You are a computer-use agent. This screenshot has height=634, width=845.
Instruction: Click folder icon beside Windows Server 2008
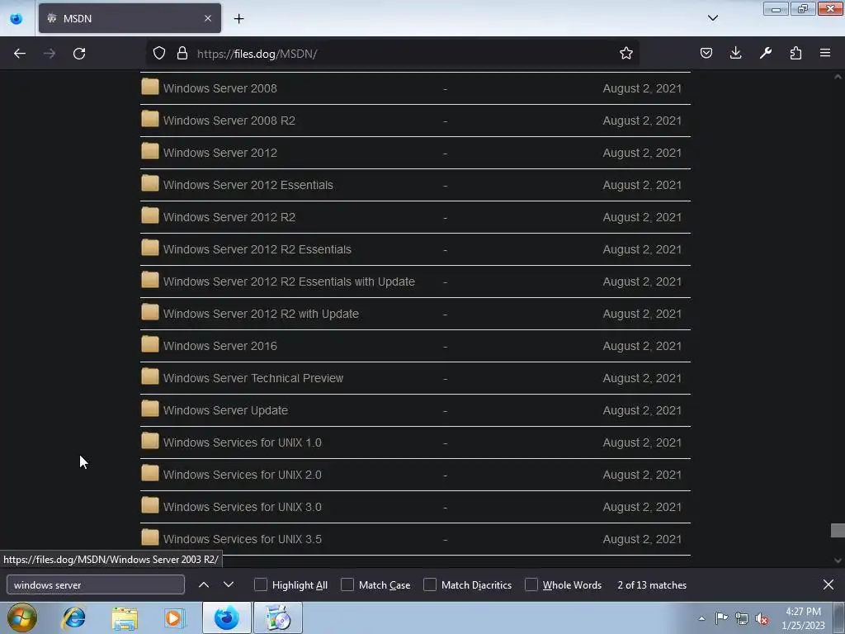pyautogui.click(x=150, y=87)
